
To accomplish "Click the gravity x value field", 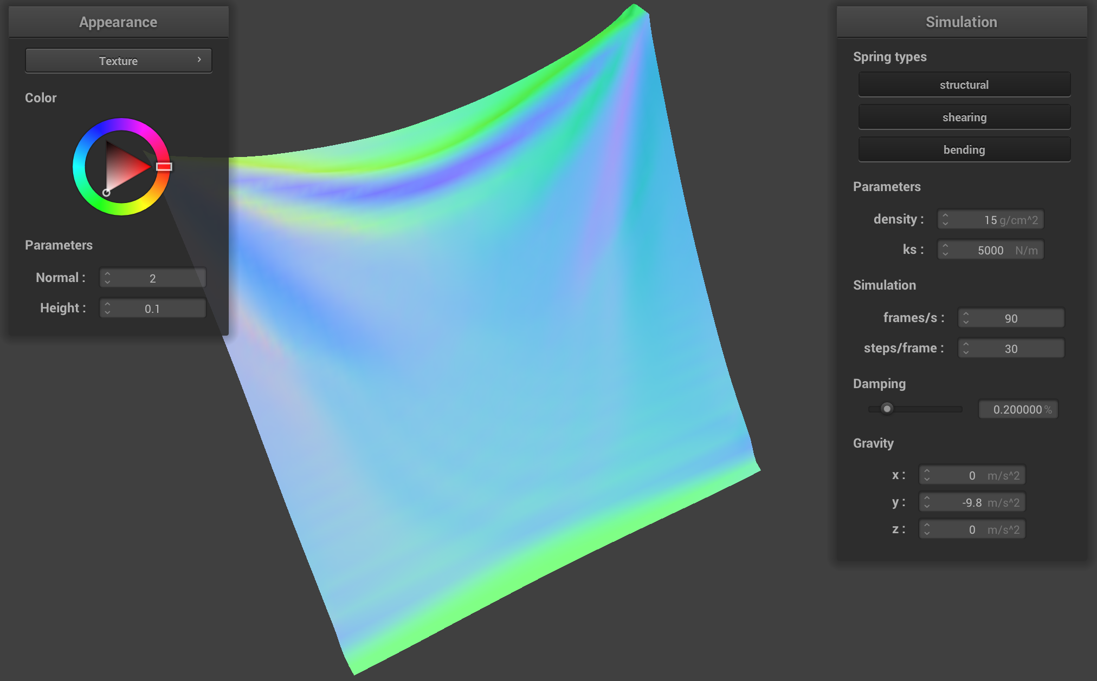I will click(x=972, y=475).
